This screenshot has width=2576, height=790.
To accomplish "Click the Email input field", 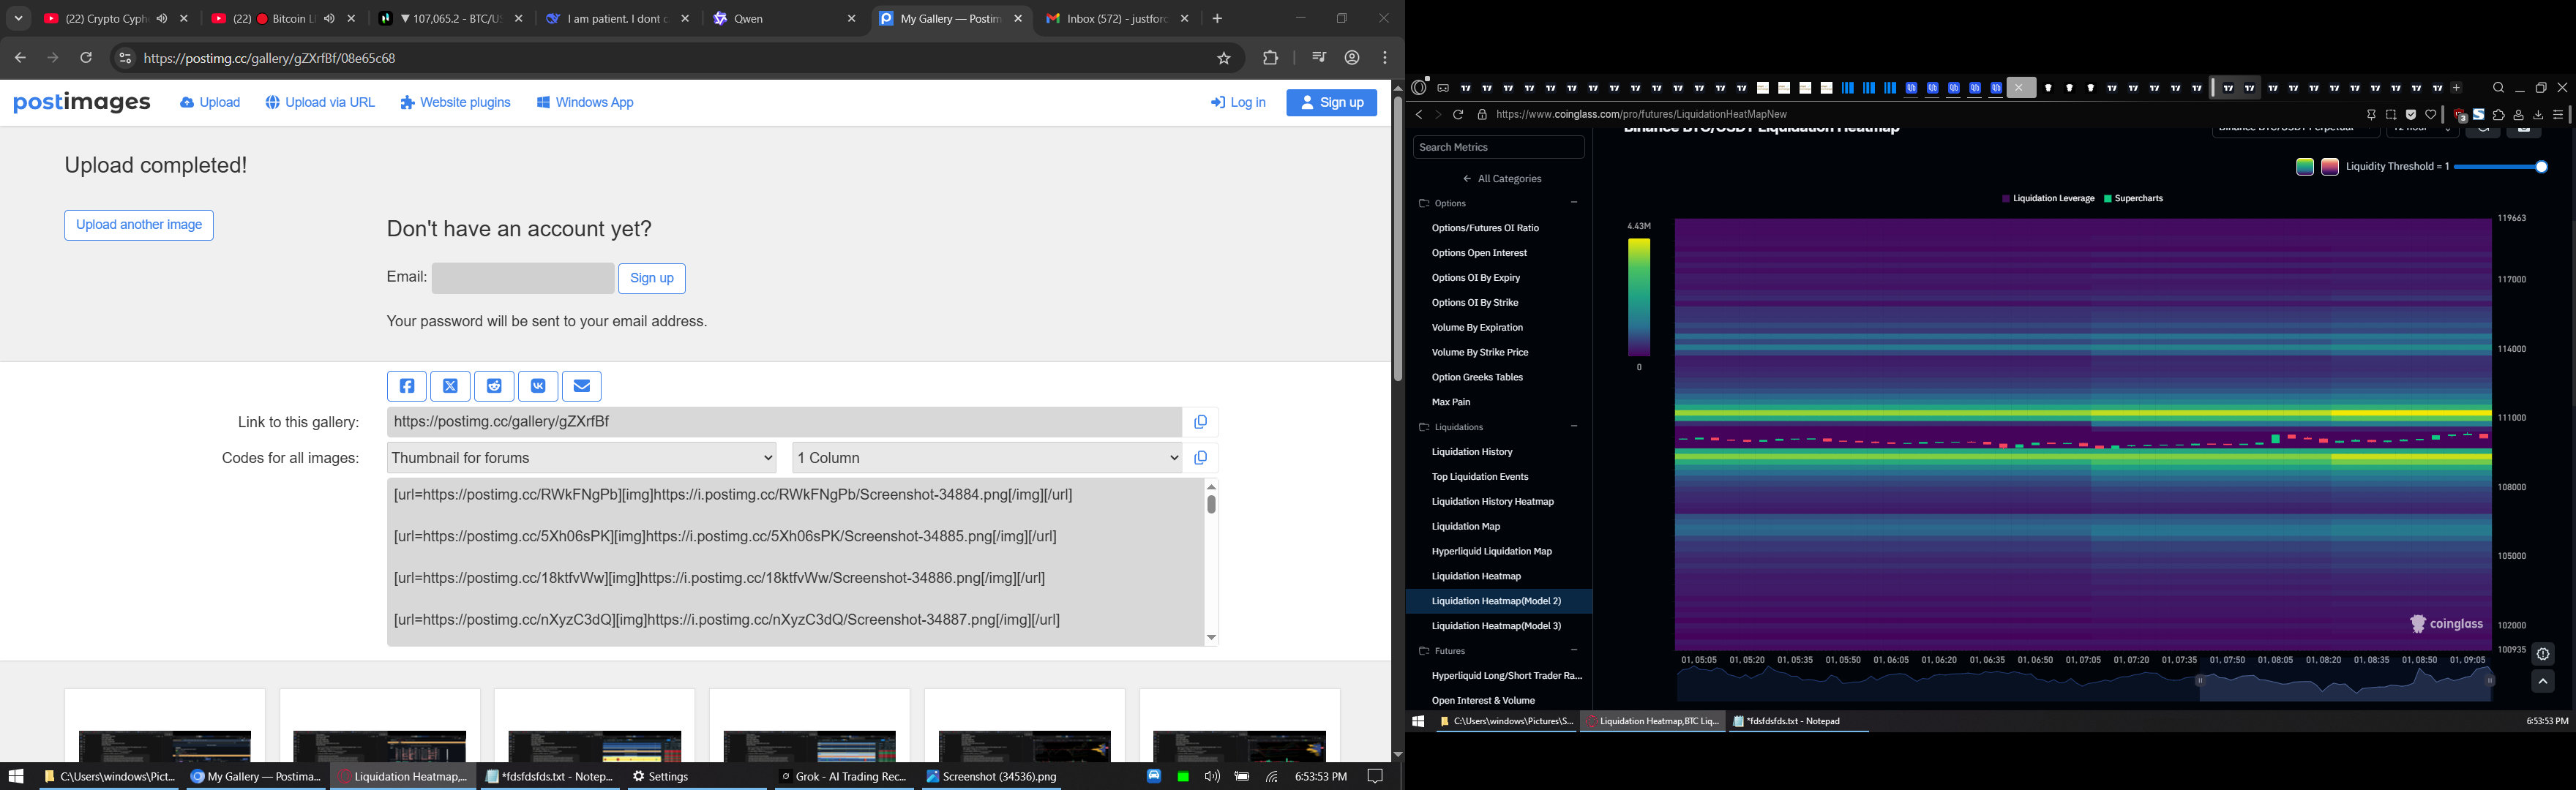I will click(523, 278).
